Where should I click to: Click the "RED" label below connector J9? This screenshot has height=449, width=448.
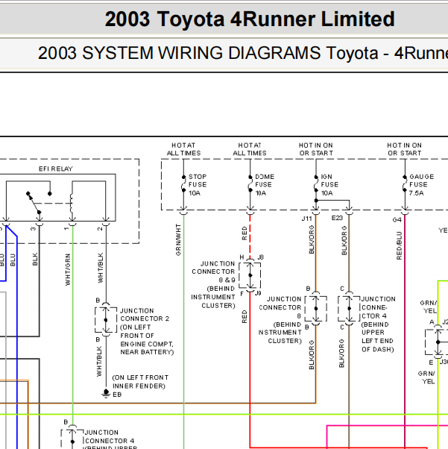(244, 317)
